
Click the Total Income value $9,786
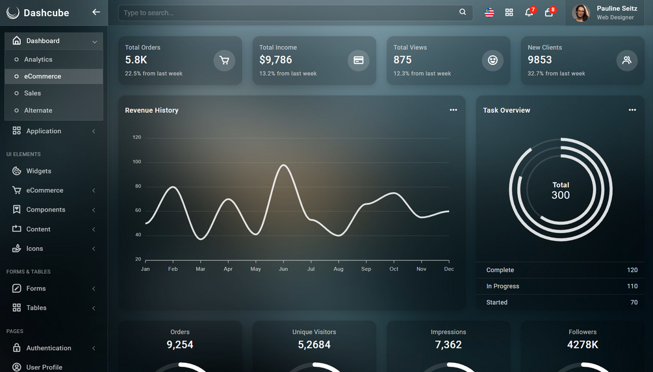[x=275, y=60]
